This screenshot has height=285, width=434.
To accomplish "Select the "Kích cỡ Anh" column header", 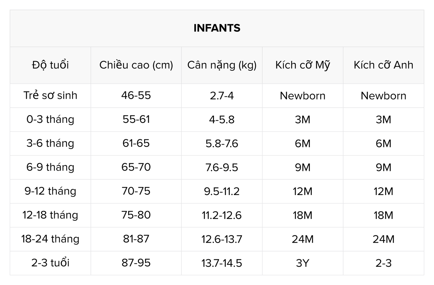I will pos(383,65).
